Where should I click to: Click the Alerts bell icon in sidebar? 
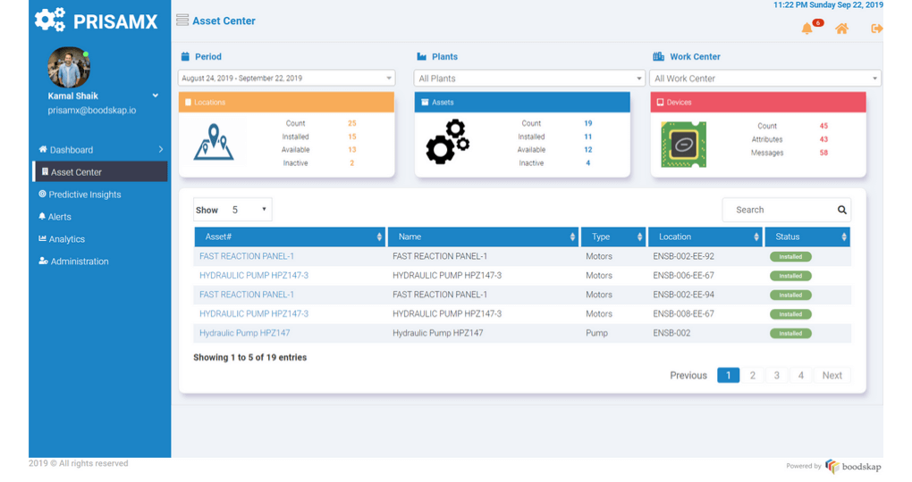click(x=42, y=216)
